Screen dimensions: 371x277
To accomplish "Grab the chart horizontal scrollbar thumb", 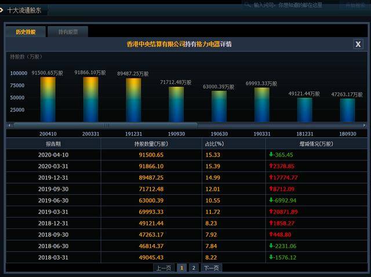I will click(106, 125).
